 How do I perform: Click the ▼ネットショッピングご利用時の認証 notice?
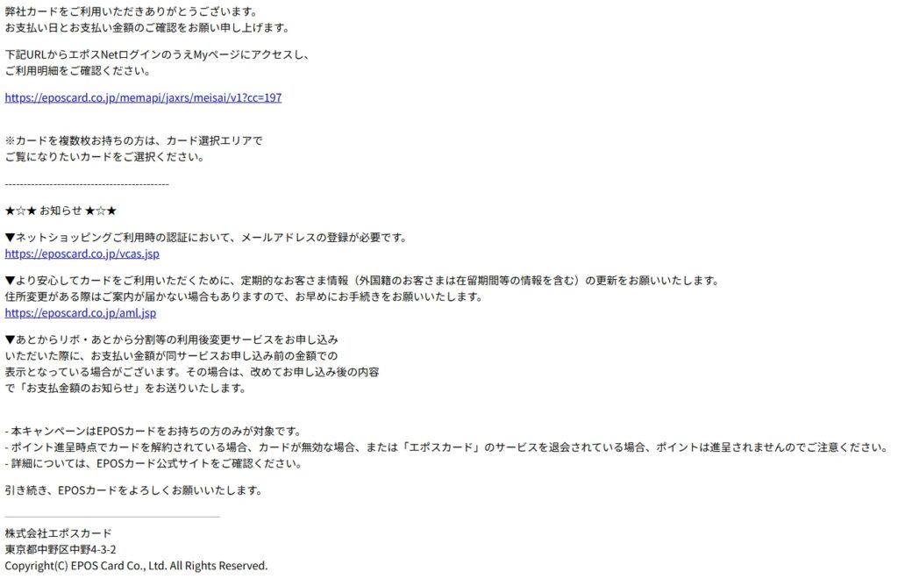point(205,238)
